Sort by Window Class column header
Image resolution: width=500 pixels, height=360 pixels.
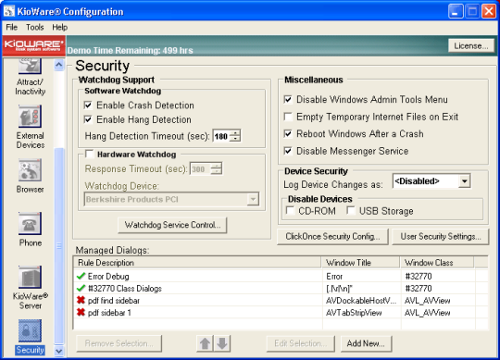click(437, 263)
